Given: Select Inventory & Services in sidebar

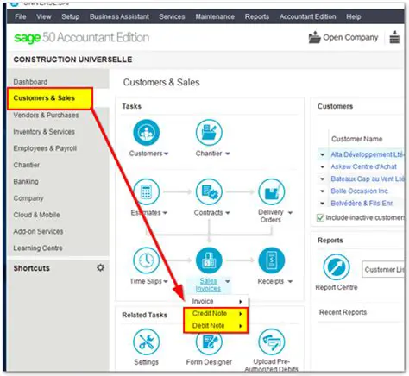Looking at the screenshot, I should click(44, 132).
